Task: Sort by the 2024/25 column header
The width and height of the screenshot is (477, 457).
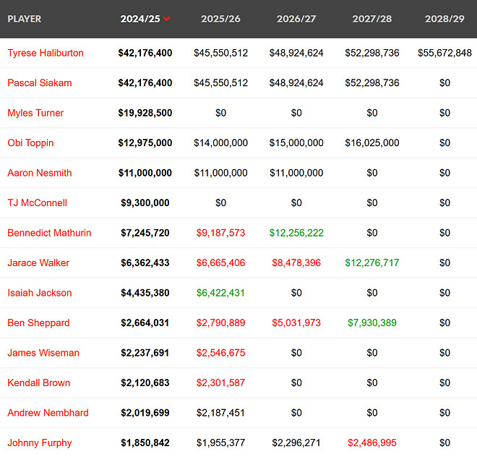Action: click(x=140, y=19)
